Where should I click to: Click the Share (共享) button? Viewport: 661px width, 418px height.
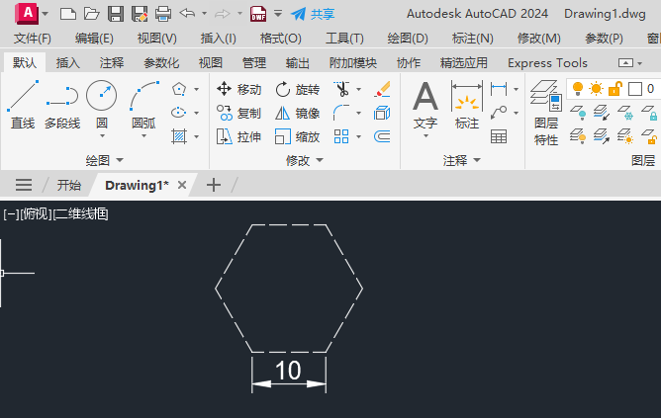pos(313,14)
